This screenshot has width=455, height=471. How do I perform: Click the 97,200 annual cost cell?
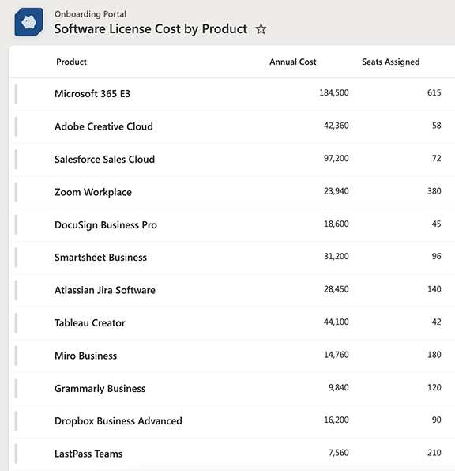coord(336,158)
